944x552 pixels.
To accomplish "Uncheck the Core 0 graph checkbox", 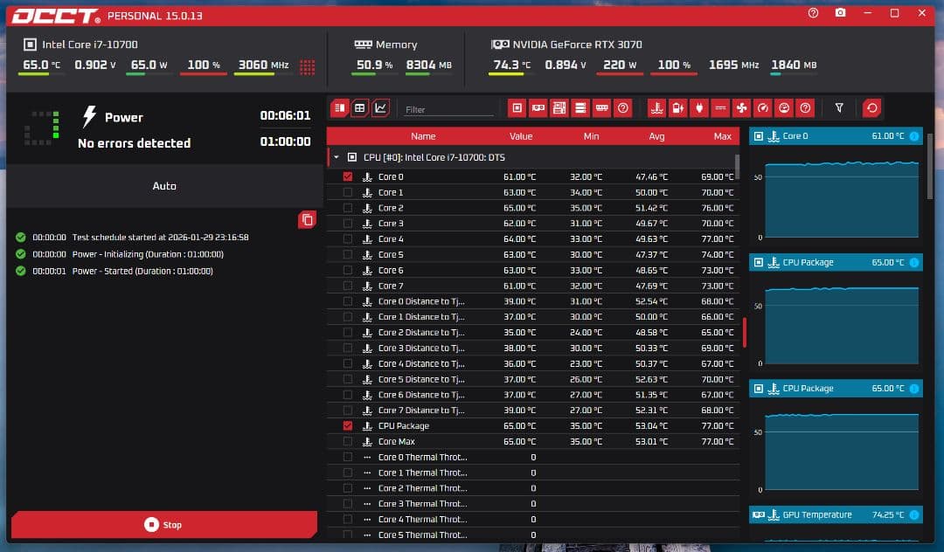I will (x=348, y=177).
